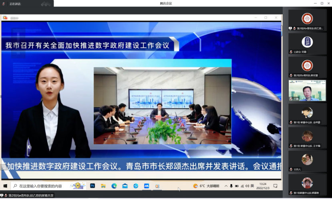
Task: Toggle the 英 input language indicator
Action: coord(252,186)
